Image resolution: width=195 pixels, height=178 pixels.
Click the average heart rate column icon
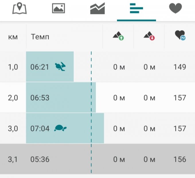pyautogui.click(x=180, y=36)
